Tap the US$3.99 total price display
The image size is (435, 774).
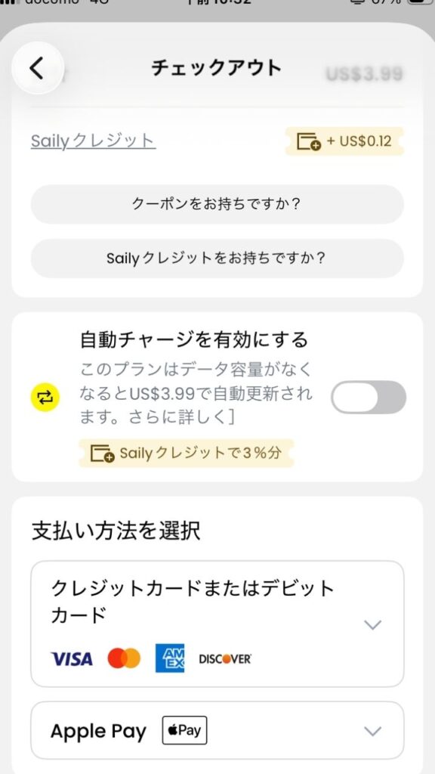(363, 74)
